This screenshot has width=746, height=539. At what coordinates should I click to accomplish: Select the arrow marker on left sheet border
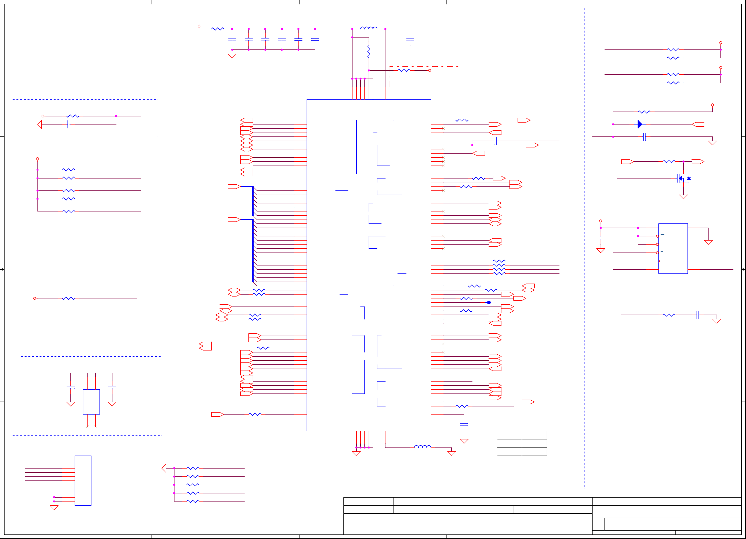tap(2, 269)
